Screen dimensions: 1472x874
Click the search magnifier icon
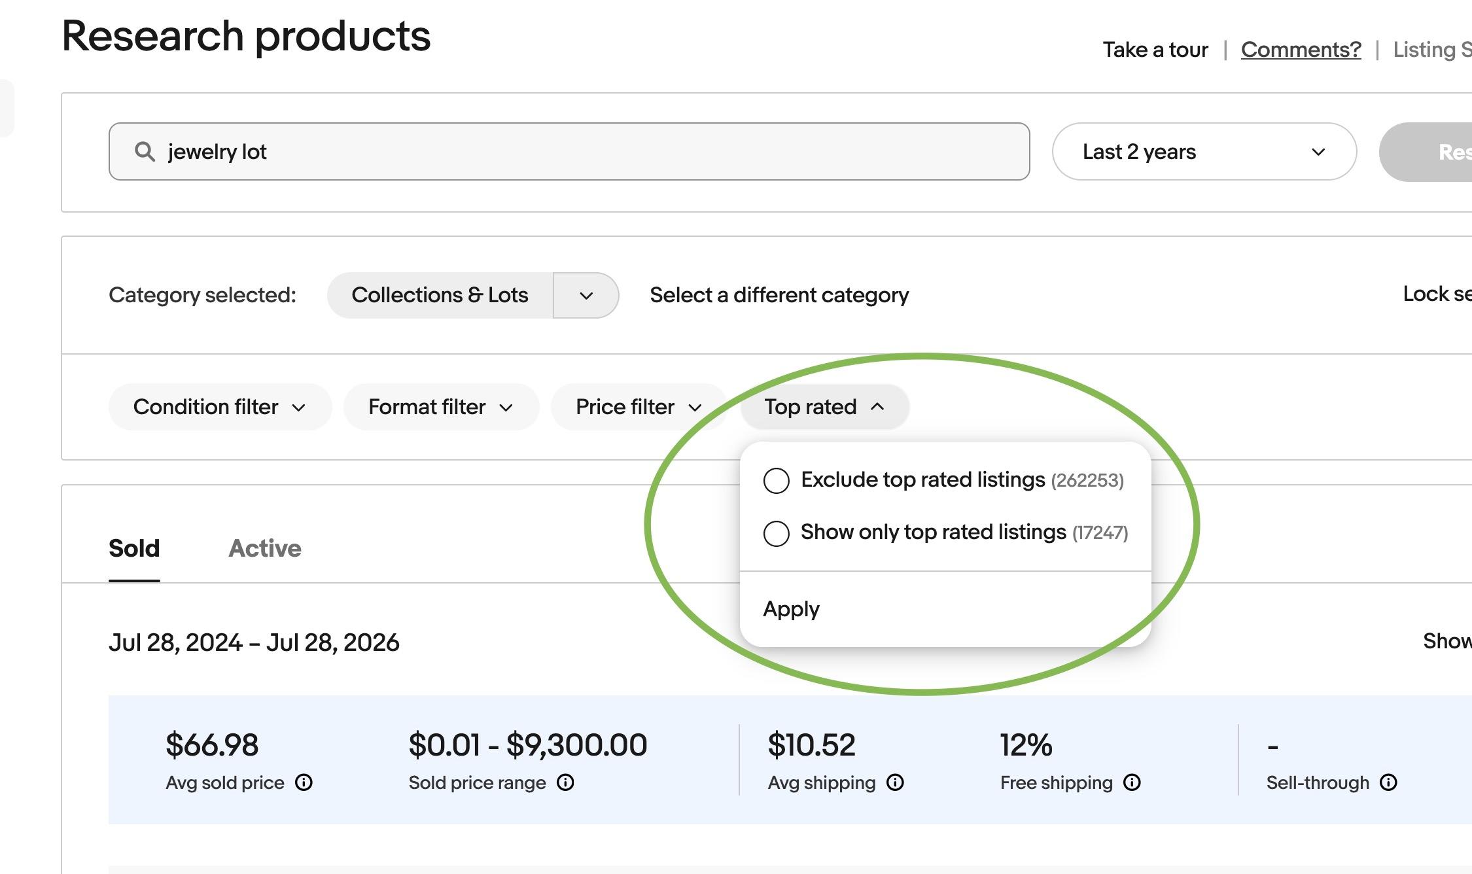click(145, 152)
